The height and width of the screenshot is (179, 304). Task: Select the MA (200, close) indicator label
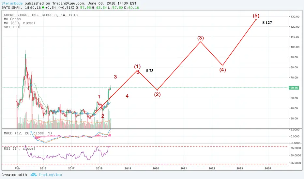coord(20,23)
